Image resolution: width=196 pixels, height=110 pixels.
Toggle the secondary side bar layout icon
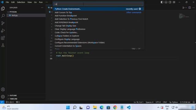tap(170, 2)
